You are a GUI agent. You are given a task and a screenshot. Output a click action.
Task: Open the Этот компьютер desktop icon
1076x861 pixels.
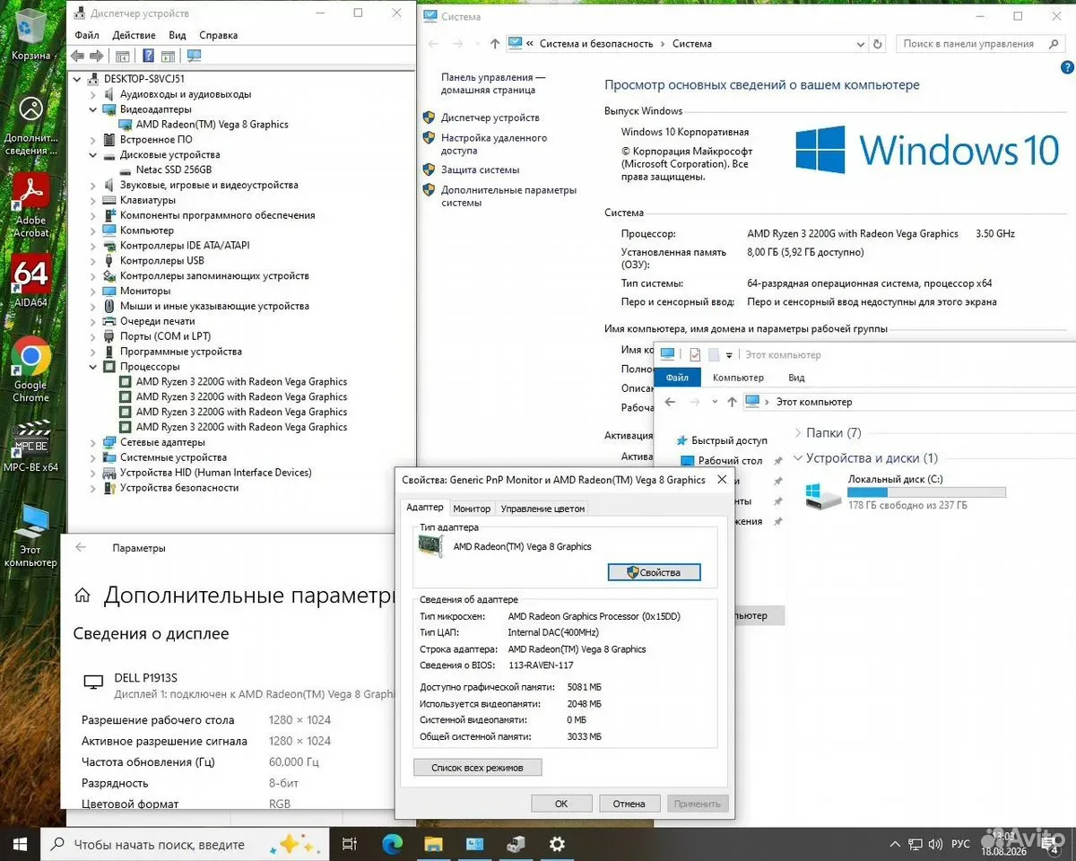pyautogui.click(x=31, y=535)
